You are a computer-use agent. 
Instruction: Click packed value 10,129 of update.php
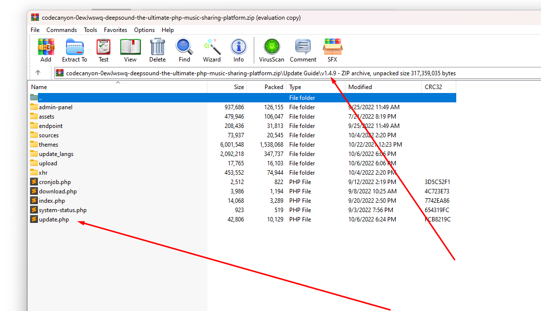tap(275, 219)
